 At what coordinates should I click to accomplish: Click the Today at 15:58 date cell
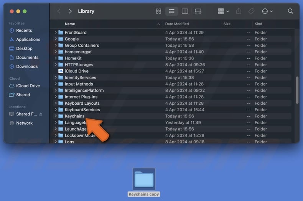click(179, 45)
